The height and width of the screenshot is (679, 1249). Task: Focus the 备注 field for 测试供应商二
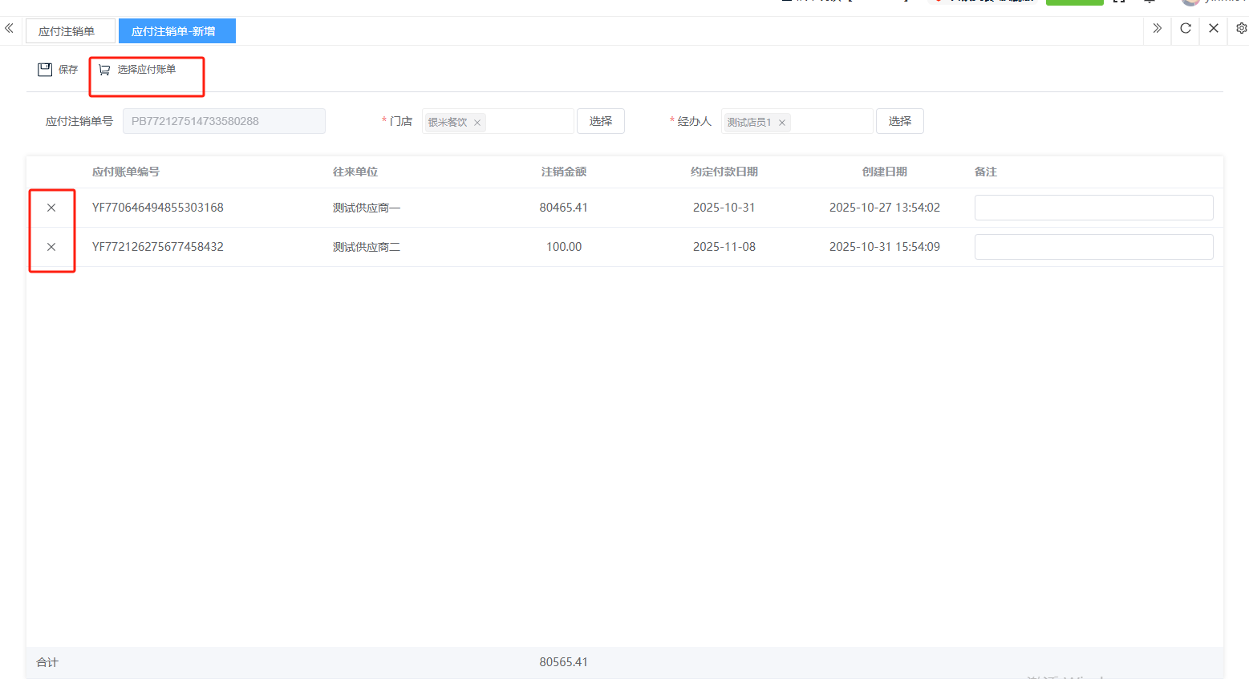click(1093, 247)
